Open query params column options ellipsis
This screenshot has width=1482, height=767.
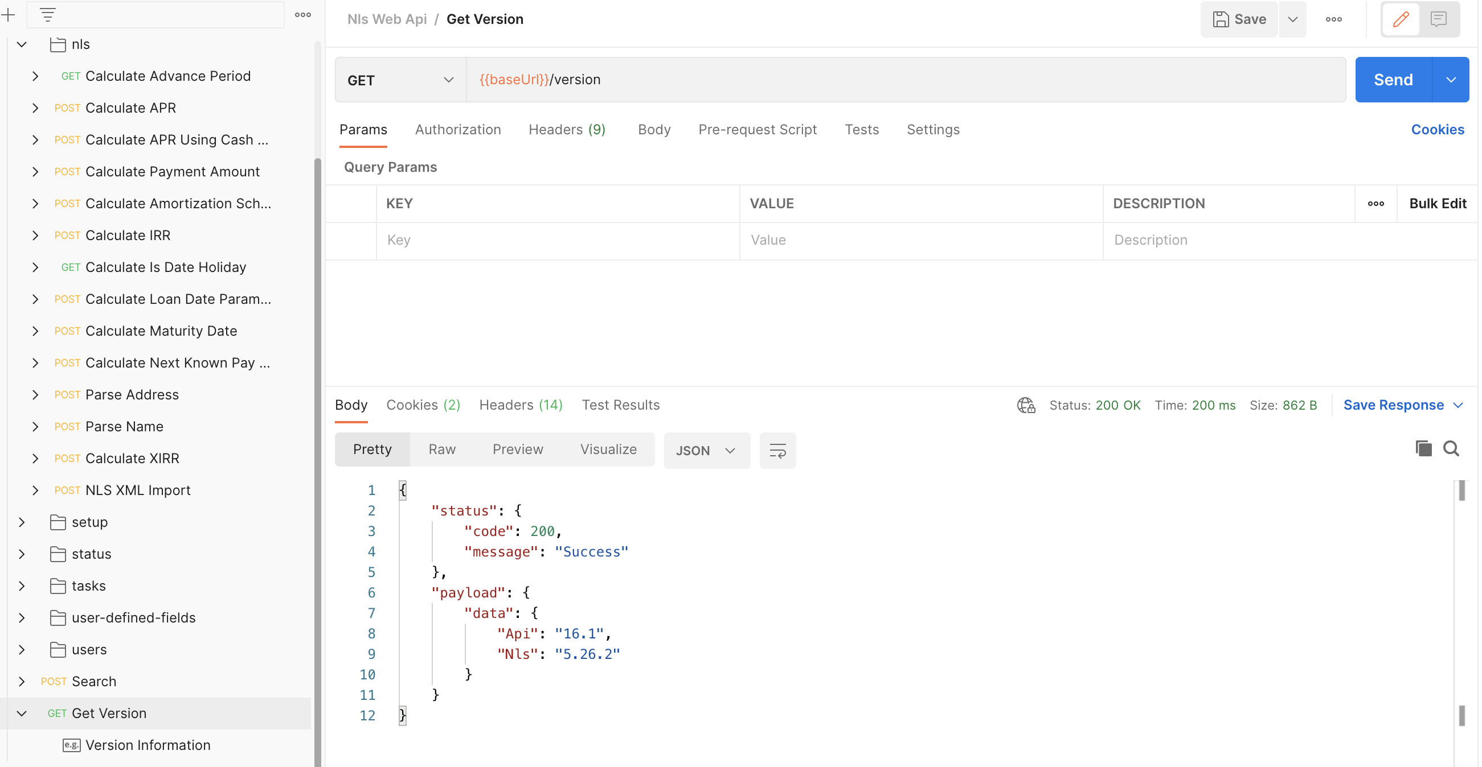(1375, 203)
